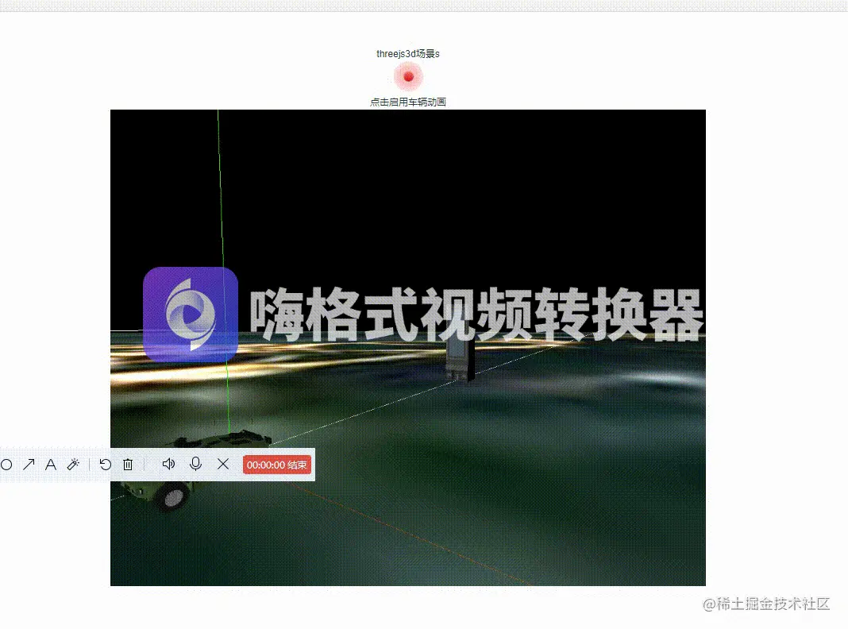Undo the last annotation

[106, 465]
